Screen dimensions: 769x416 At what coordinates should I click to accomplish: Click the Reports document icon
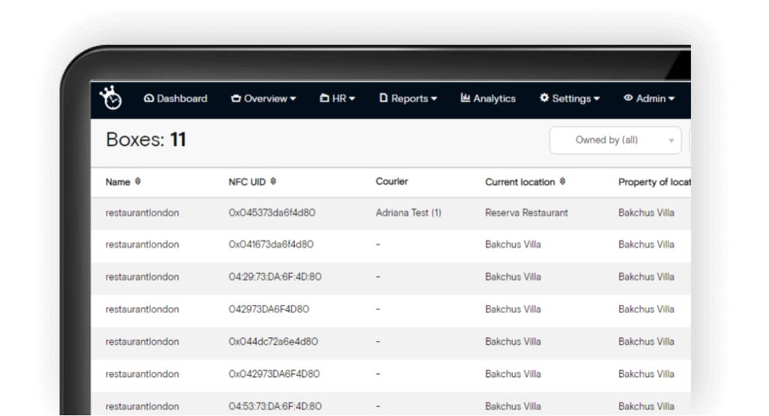(384, 98)
